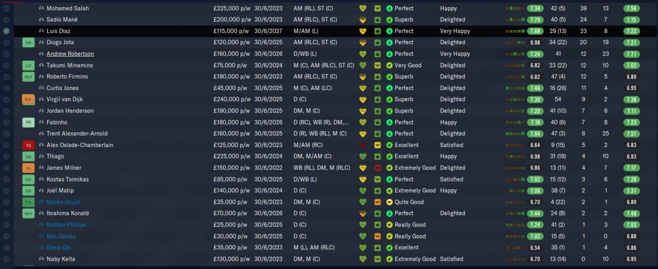658x269 pixels.
Task: Click the Very Happy status in Andrew Robertson's row
Action: pyautogui.click(x=455, y=54)
